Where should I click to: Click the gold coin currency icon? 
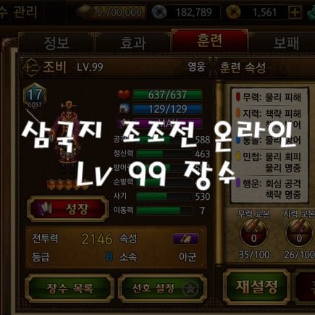(233, 12)
